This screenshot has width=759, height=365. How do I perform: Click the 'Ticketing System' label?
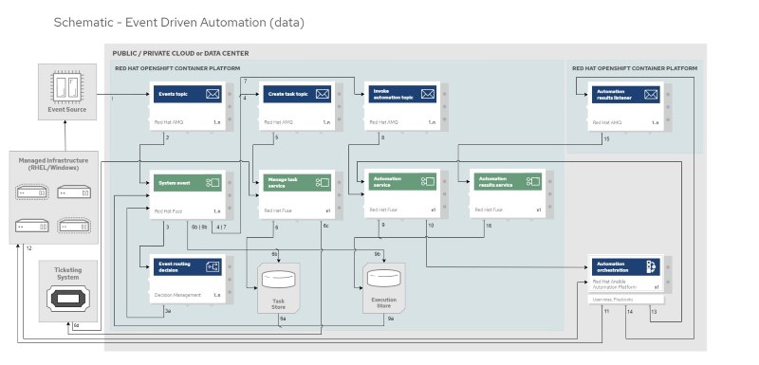pyautogui.click(x=67, y=274)
